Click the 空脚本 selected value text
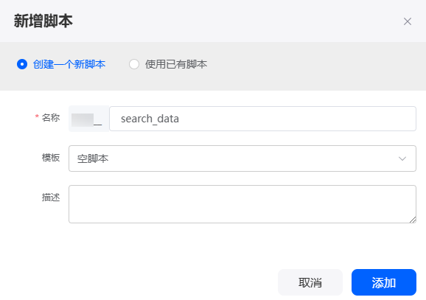The image size is (426, 300). [93, 158]
